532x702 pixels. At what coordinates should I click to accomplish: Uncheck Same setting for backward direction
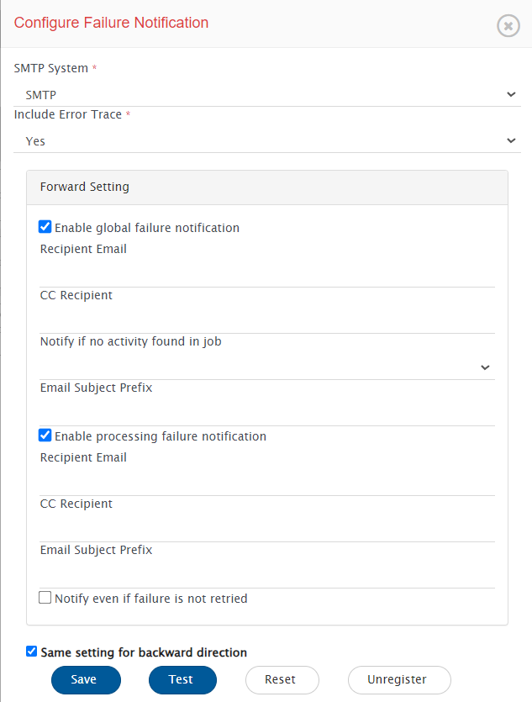[32, 652]
